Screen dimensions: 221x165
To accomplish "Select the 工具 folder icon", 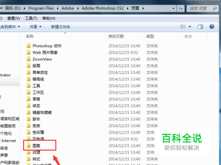I will (29, 86).
